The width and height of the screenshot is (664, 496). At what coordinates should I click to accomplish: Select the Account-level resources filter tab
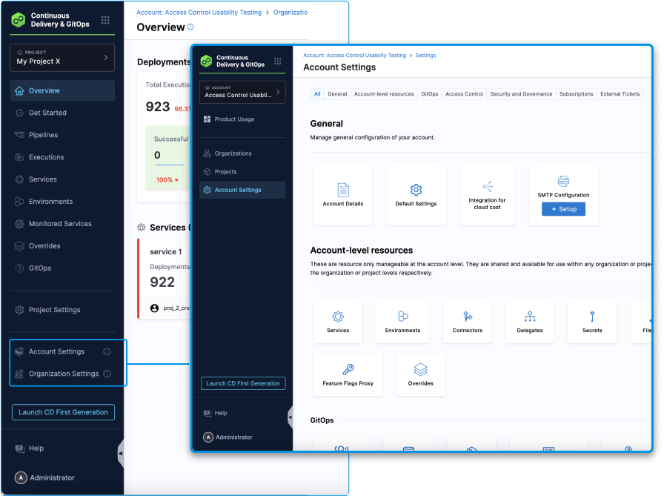pos(384,94)
